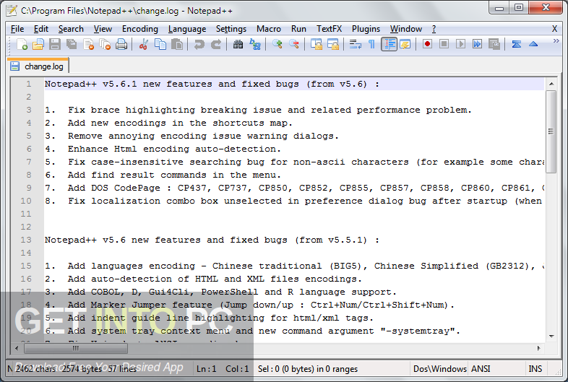The image size is (568, 382).
Task: Click the User Defined Language icon
Action: pyautogui.click(x=405, y=44)
